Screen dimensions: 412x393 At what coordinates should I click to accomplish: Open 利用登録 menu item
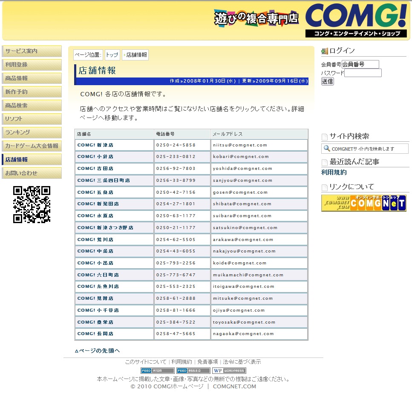pyautogui.click(x=32, y=65)
